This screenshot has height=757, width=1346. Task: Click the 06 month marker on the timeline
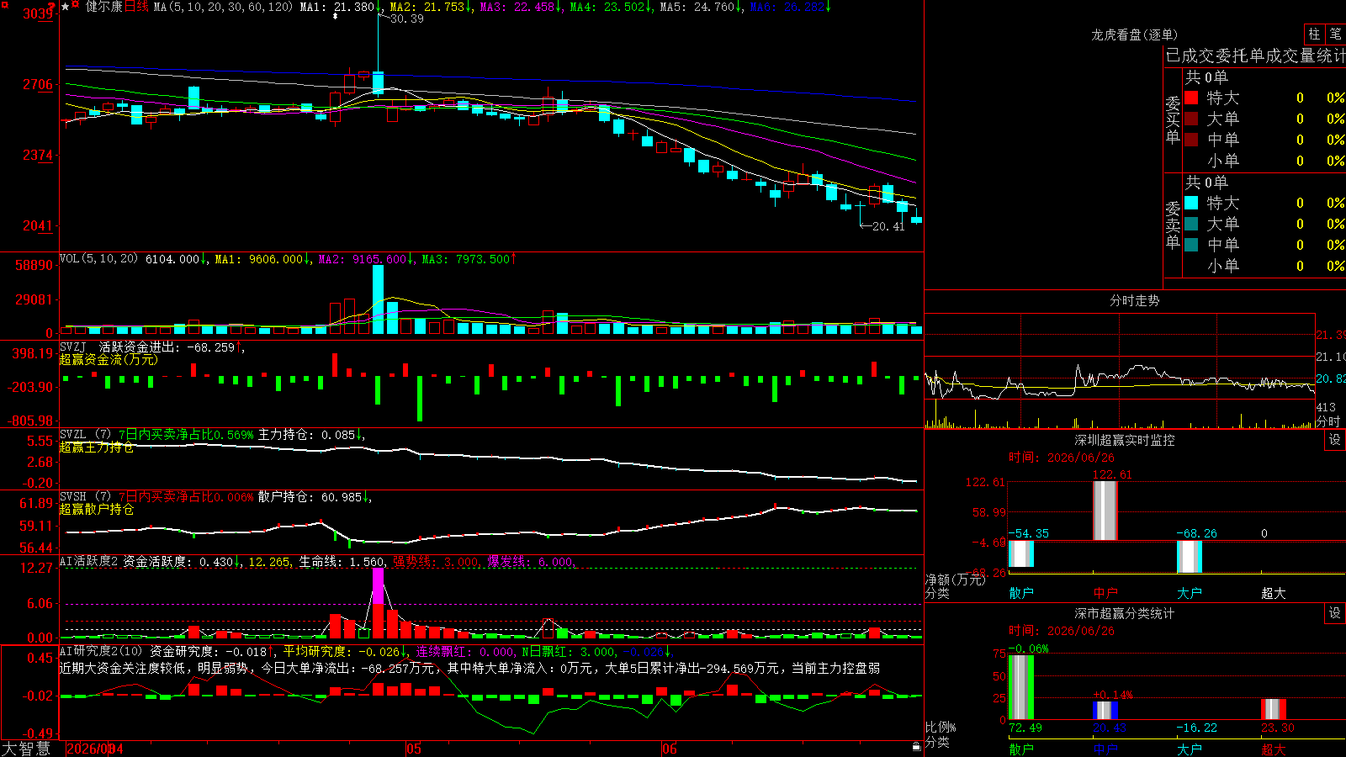pyautogui.click(x=669, y=749)
